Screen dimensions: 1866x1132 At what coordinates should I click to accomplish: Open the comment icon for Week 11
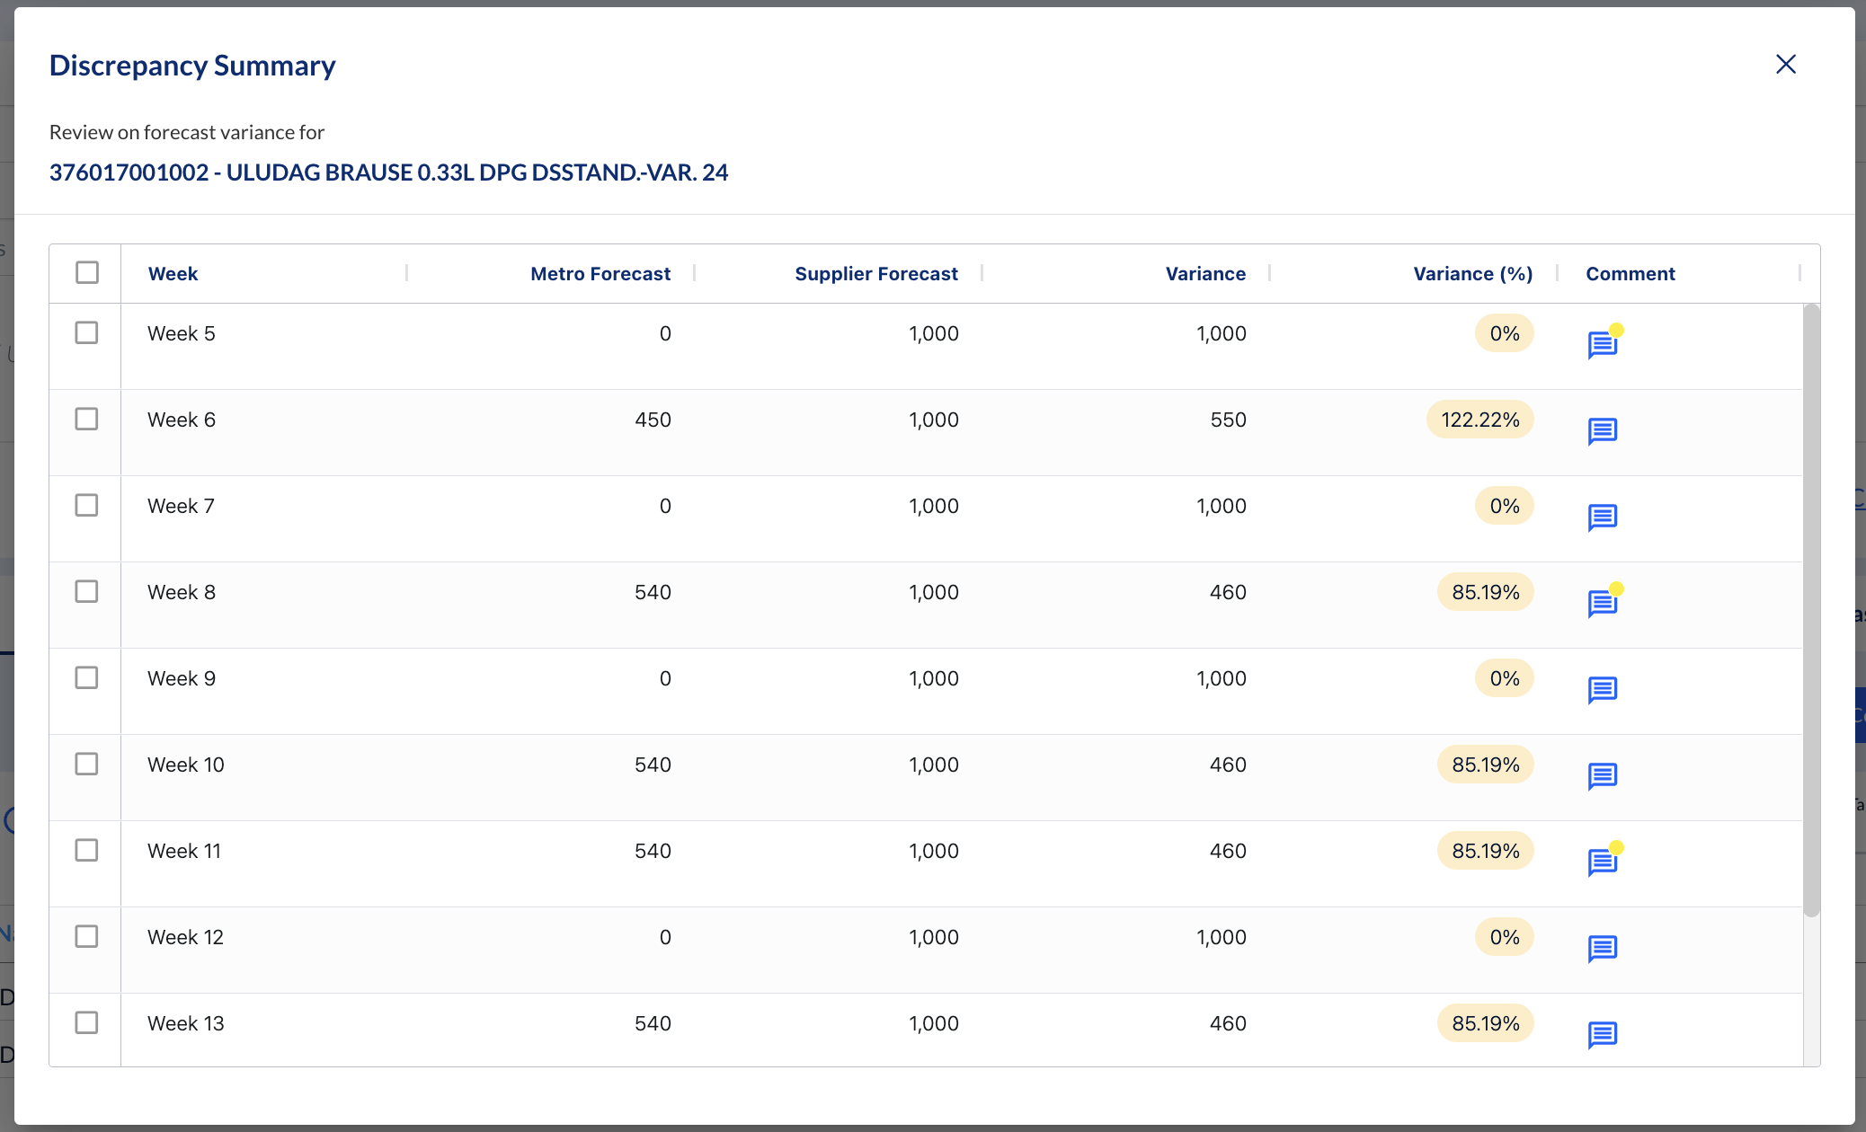pos(1602,862)
